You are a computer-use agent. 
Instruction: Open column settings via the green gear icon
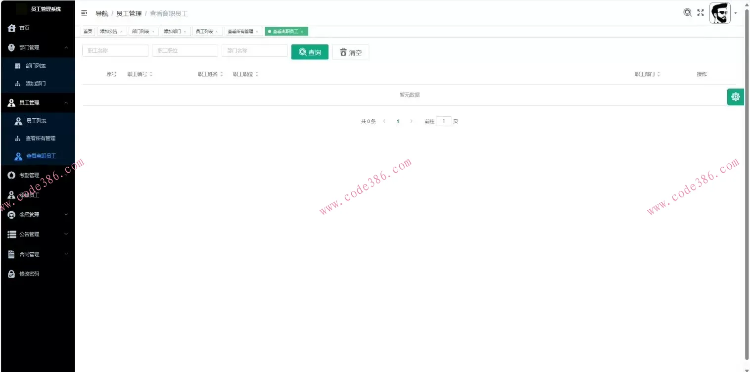tap(735, 96)
